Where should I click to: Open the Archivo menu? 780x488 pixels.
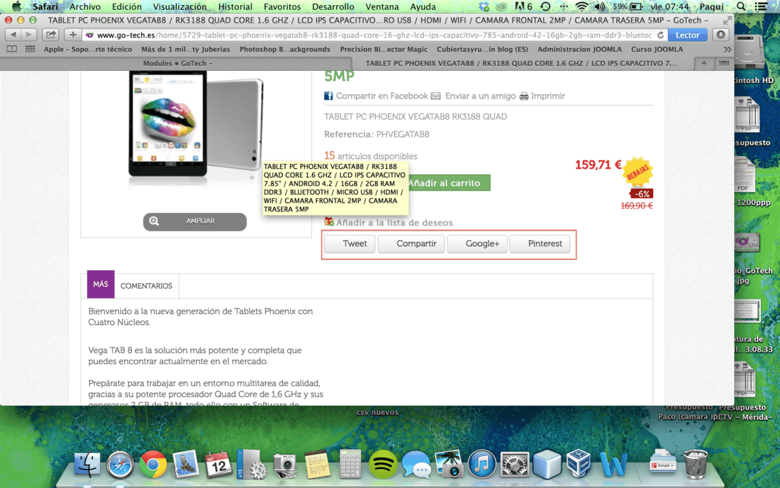pos(84,6)
